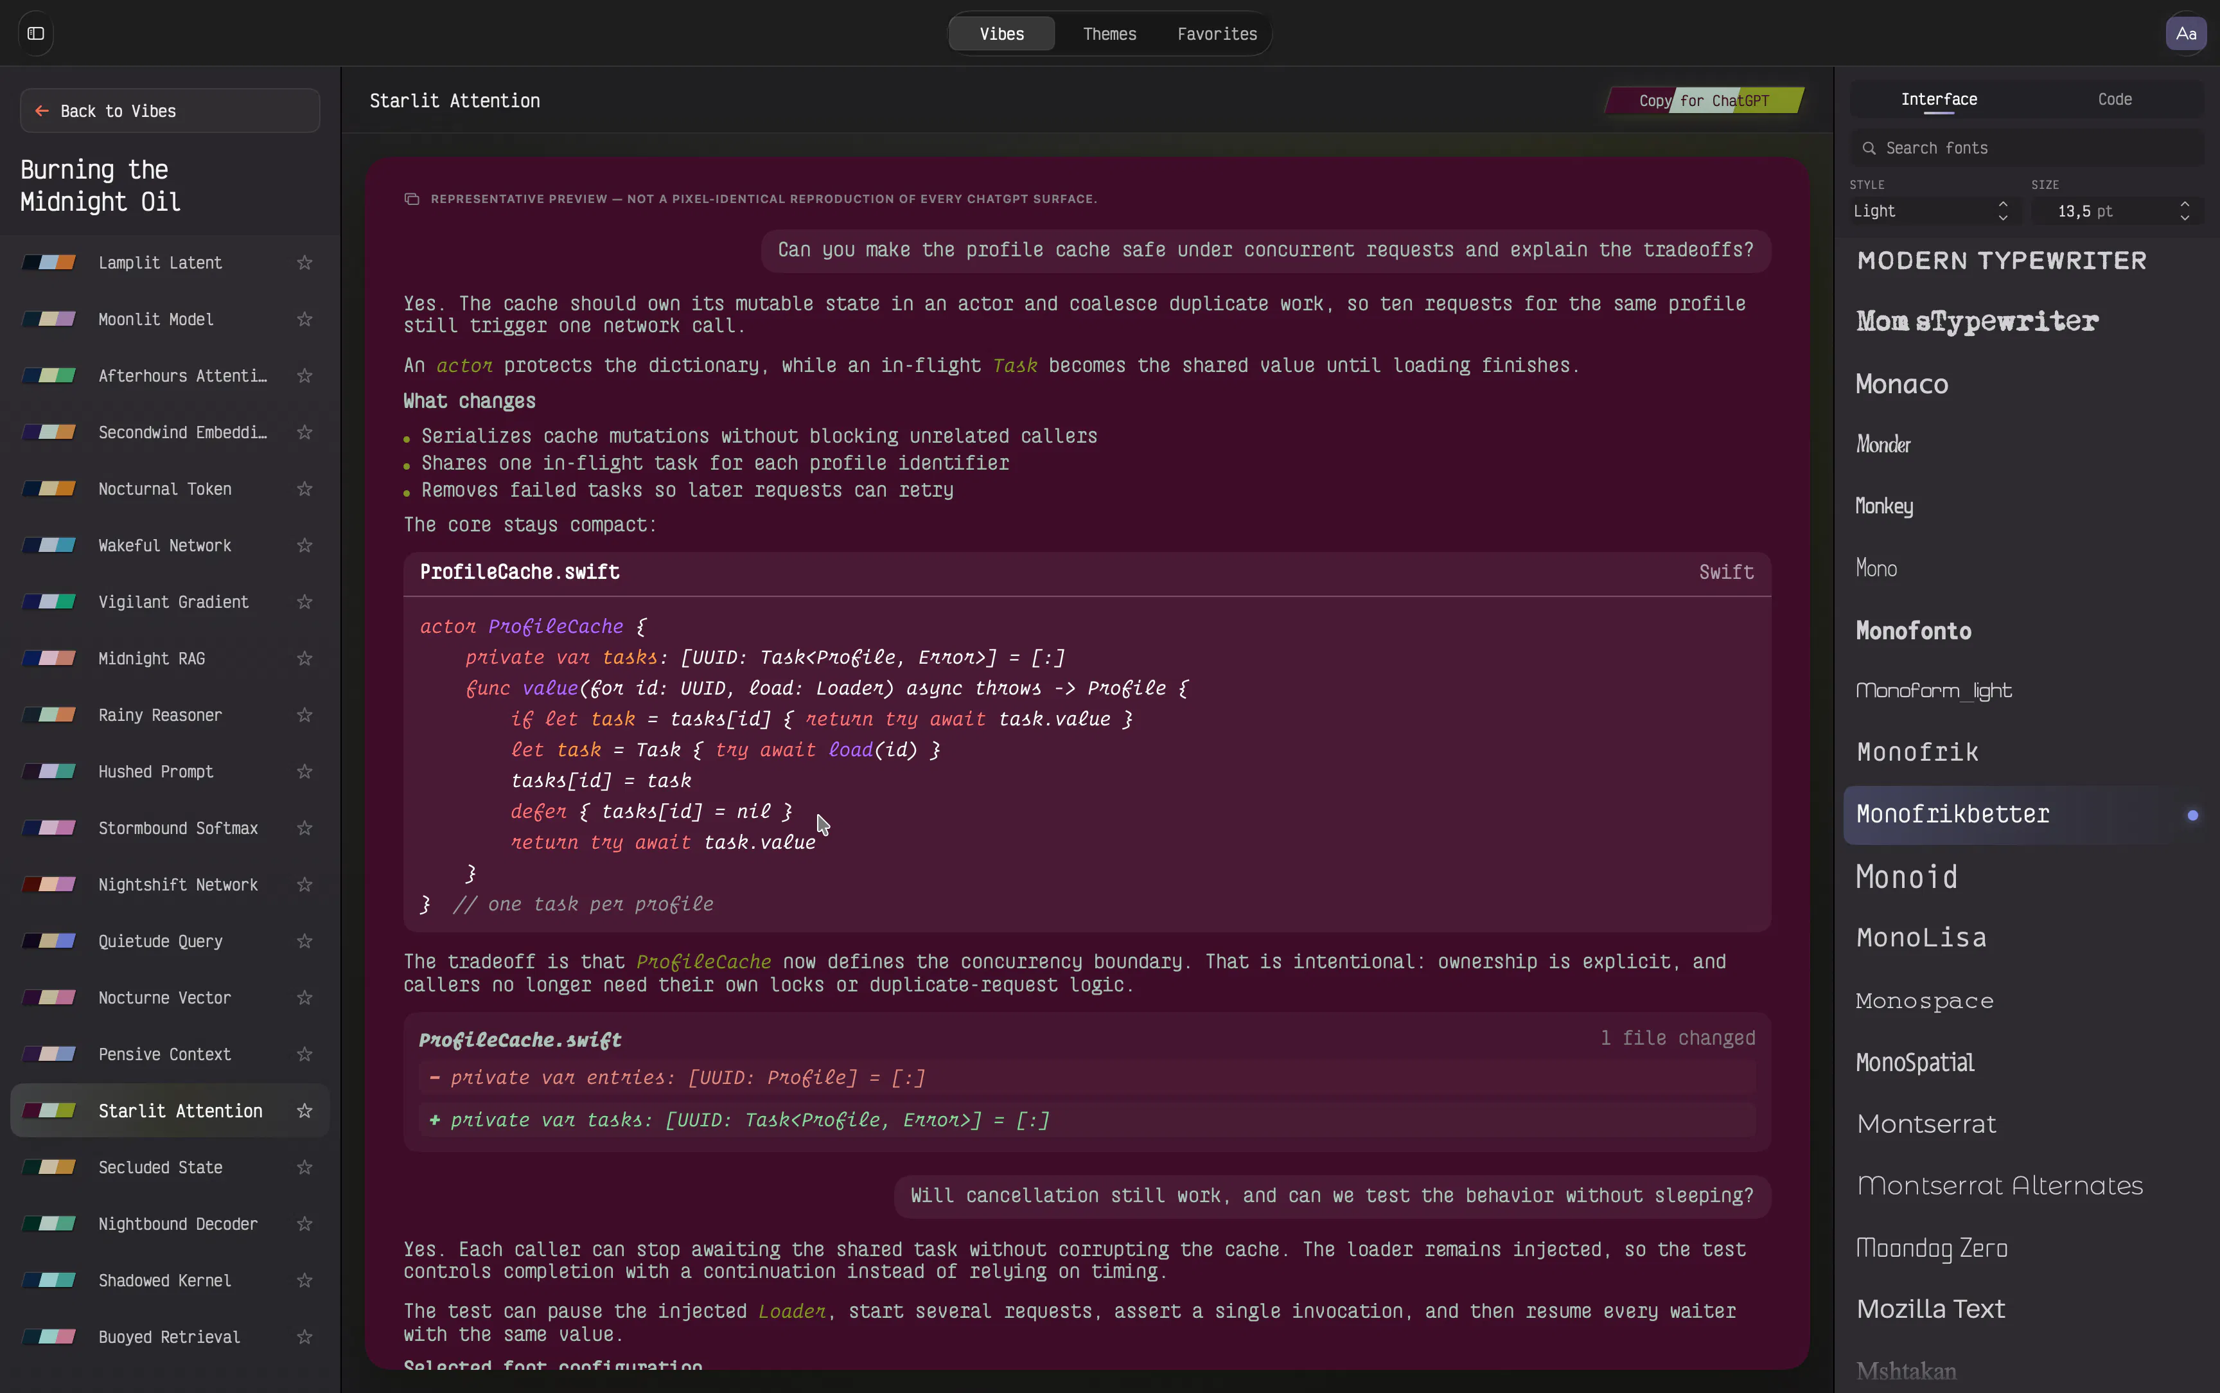Screen dimensions: 2220x1393
Task: Click the representative preview notice icon
Action: [x=412, y=199]
